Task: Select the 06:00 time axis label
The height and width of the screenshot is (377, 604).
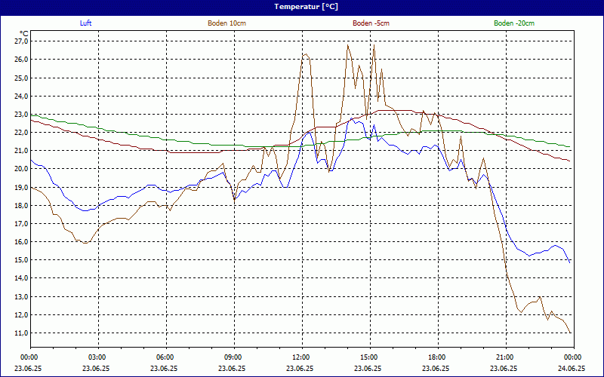Action: coord(165,357)
